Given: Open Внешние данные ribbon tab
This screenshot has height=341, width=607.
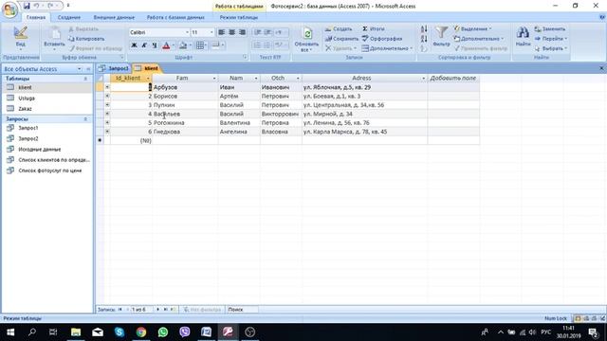Looking at the screenshot, I should (114, 17).
